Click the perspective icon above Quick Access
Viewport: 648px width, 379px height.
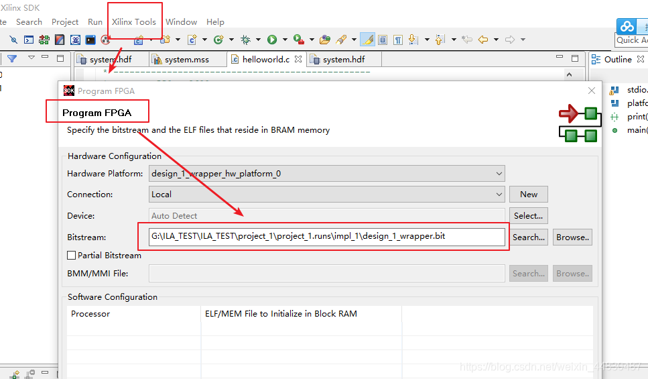click(x=627, y=26)
